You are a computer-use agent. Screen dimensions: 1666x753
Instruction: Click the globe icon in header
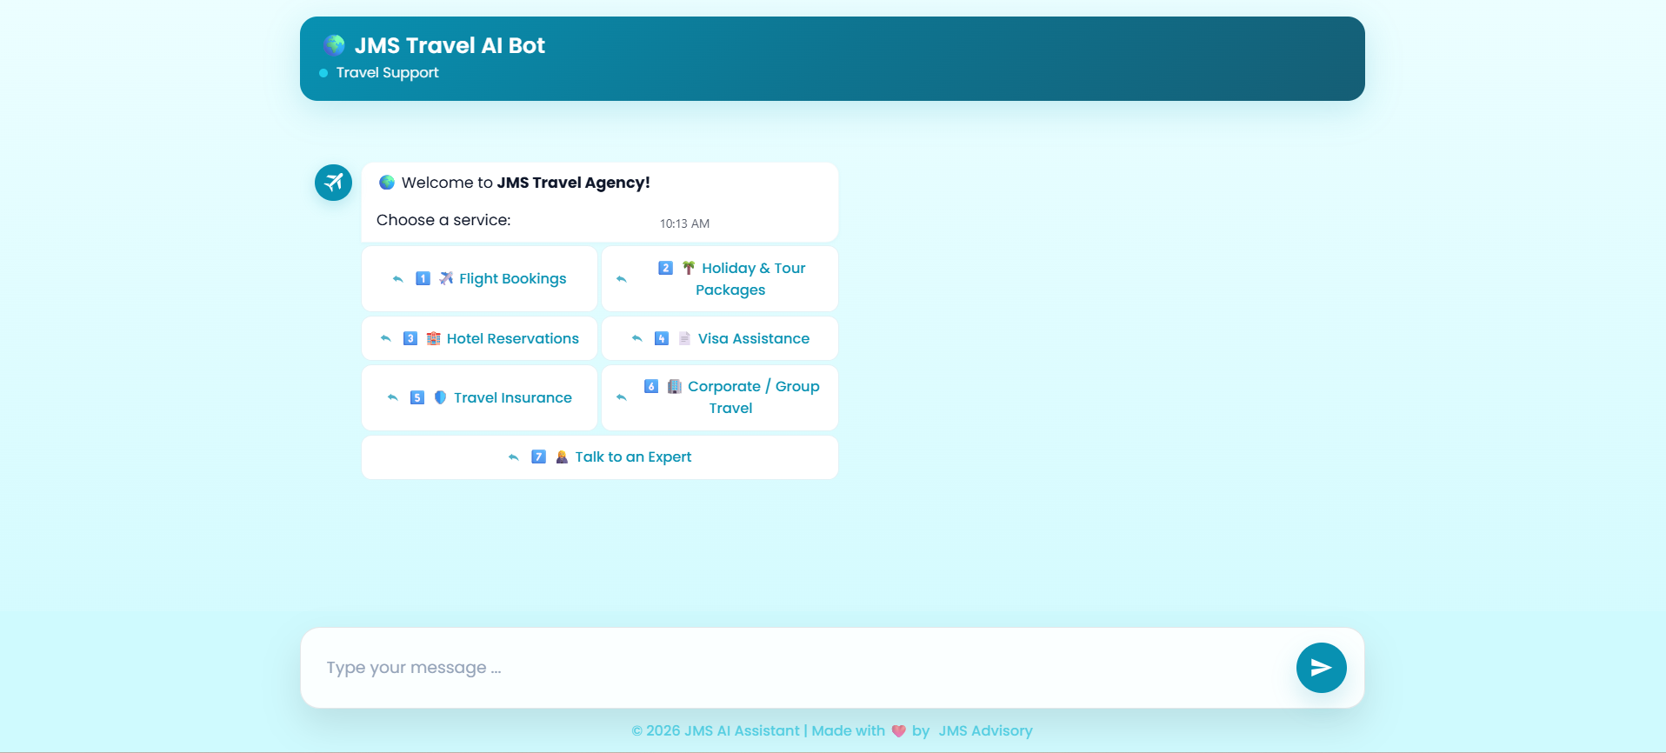pyautogui.click(x=334, y=45)
